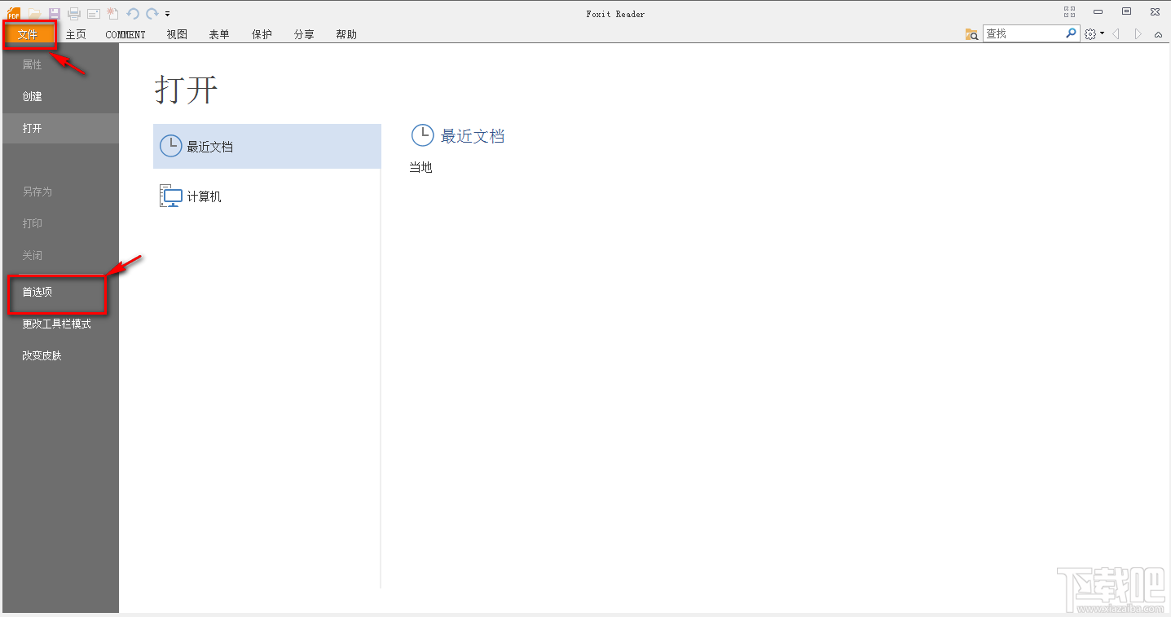Select 属性 in the file sidebar
Viewport: 1171px width, 617px height.
[60, 64]
